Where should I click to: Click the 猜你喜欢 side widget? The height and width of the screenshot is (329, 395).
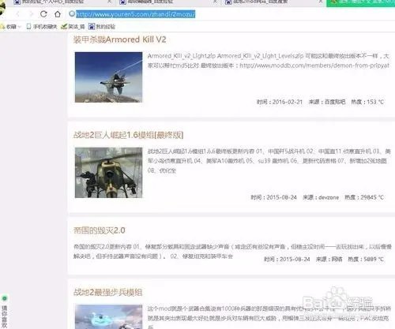(5, 312)
